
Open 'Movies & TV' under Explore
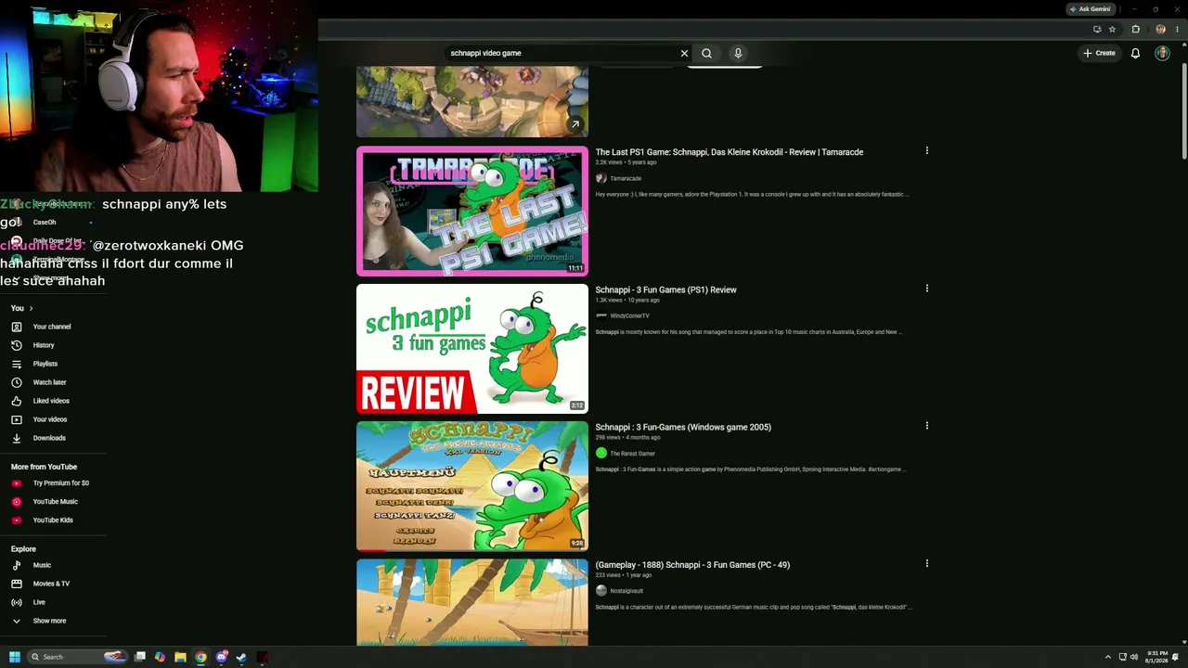click(x=53, y=584)
